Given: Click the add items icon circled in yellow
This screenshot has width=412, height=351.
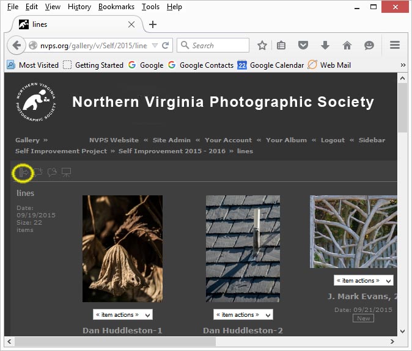Looking at the screenshot, I should coord(24,173).
